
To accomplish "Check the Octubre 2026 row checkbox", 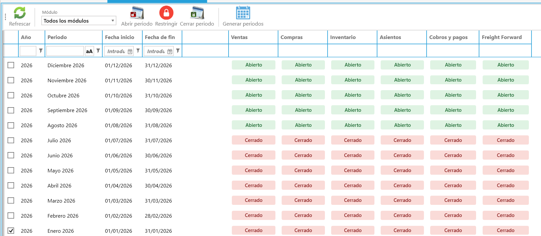I will pos(11,95).
